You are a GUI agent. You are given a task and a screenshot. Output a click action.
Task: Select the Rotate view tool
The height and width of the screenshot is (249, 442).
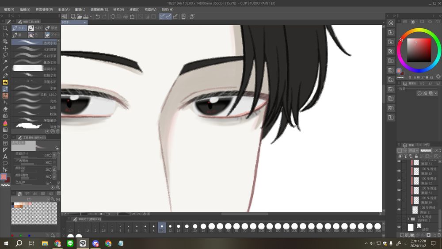coord(5,35)
